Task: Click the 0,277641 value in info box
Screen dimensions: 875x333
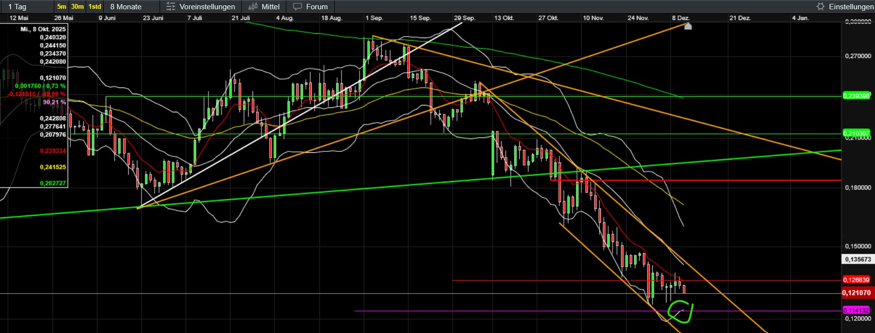Action: click(x=53, y=126)
